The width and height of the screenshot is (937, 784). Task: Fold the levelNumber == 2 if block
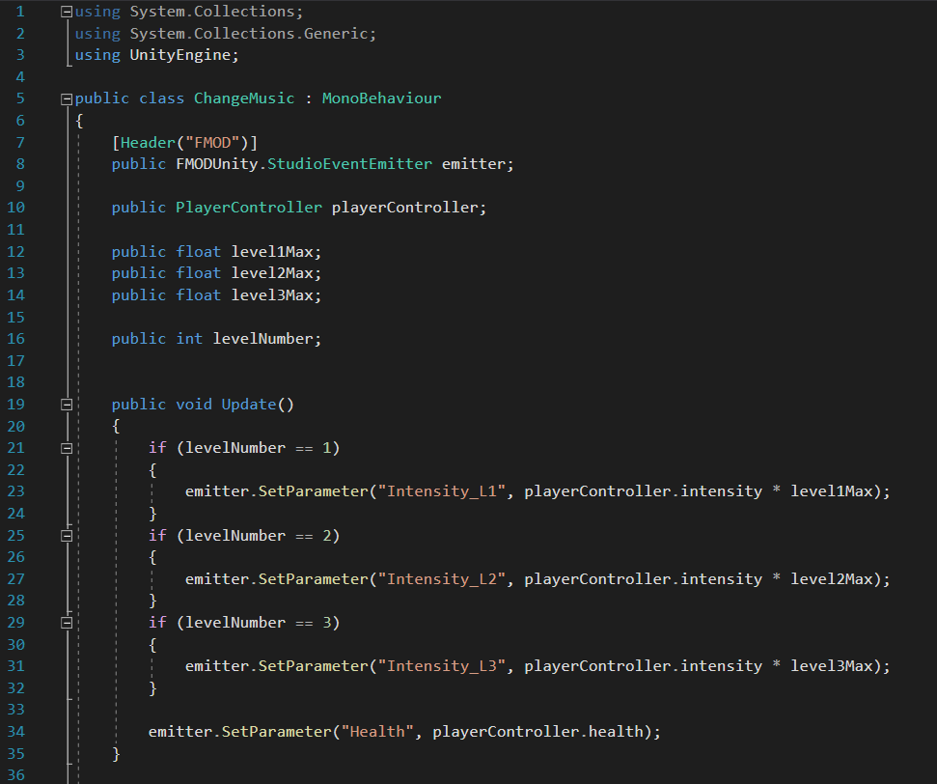[x=66, y=536]
